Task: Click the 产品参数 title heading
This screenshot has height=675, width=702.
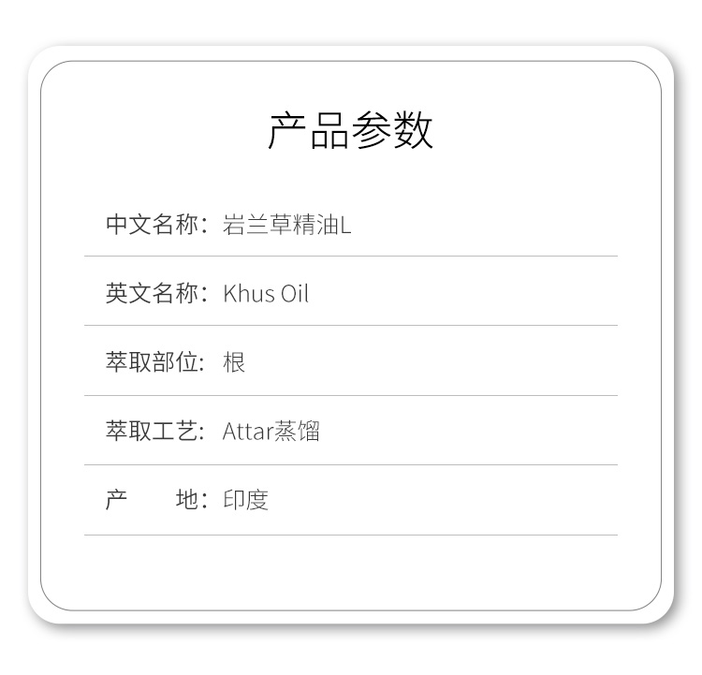Action: [x=351, y=130]
